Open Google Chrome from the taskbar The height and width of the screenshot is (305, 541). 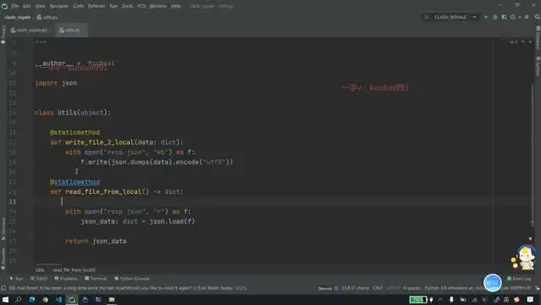coord(45,299)
